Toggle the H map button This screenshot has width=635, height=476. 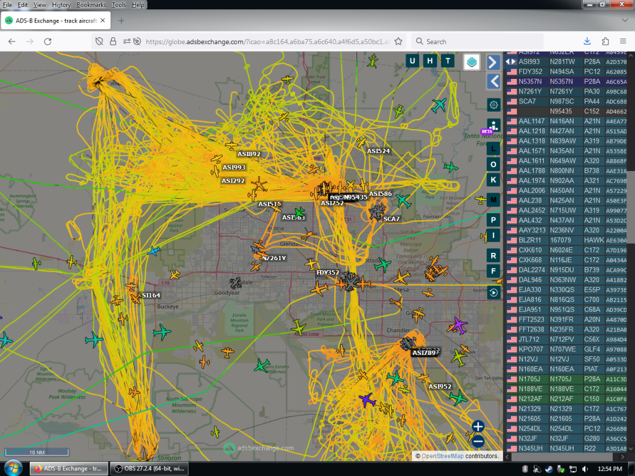(430, 61)
